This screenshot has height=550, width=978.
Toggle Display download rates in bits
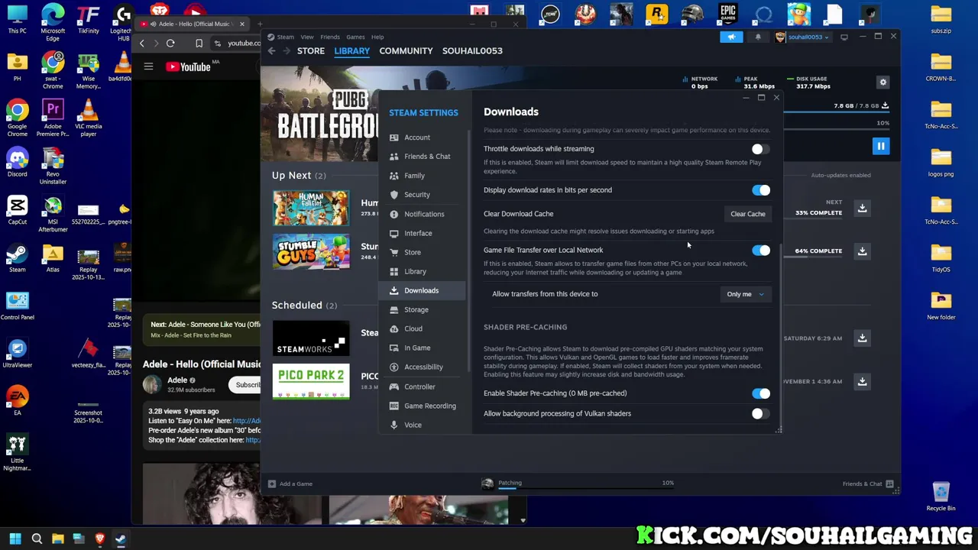(x=760, y=190)
